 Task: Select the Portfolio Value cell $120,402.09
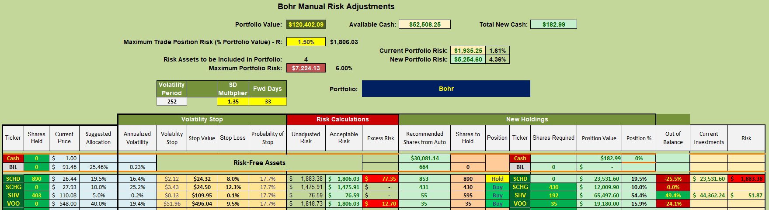click(306, 24)
